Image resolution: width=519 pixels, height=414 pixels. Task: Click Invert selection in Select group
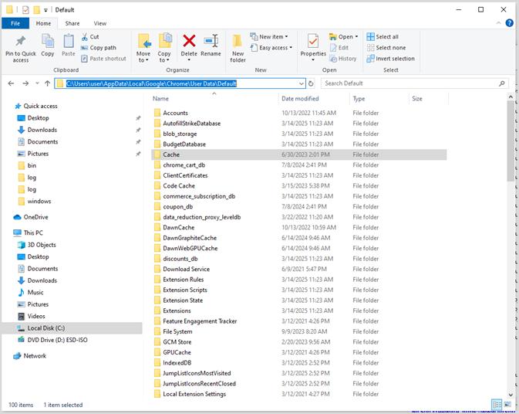click(x=390, y=59)
